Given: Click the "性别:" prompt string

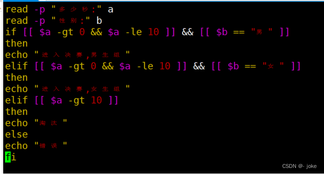Looking at the screenshot, I should [x=70, y=21].
